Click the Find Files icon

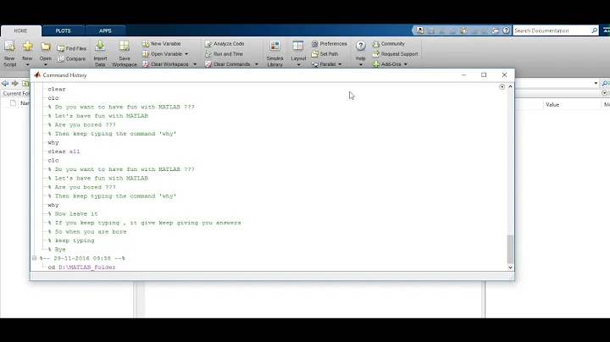click(71, 48)
